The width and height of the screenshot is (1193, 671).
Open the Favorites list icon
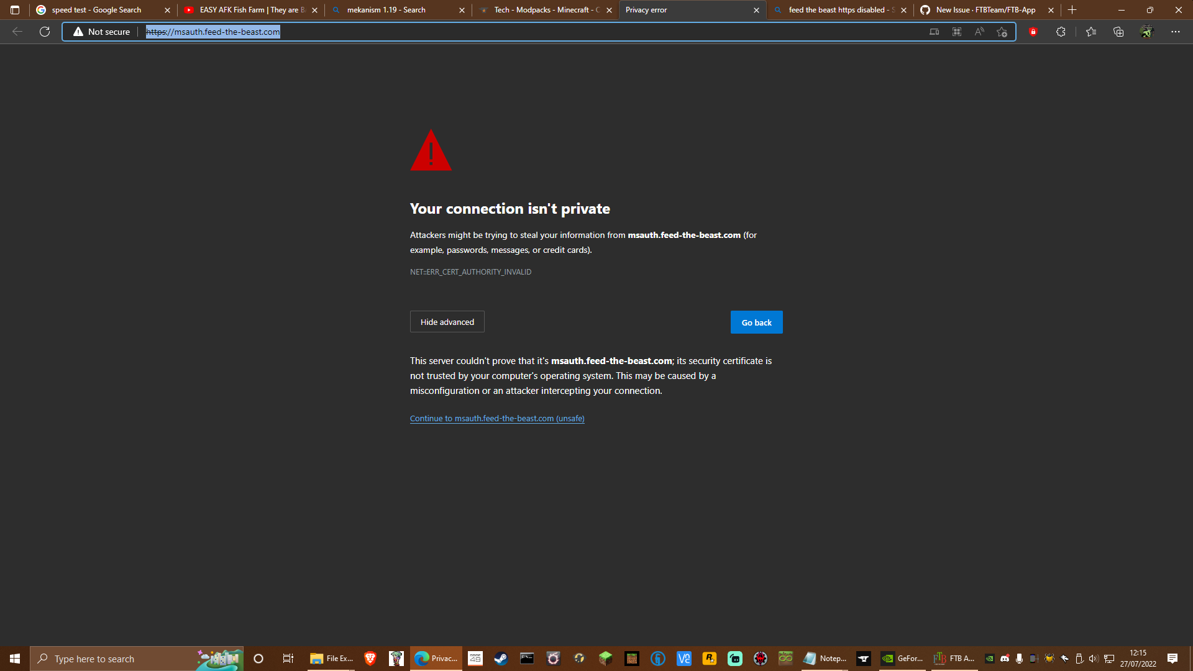coord(1091,32)
